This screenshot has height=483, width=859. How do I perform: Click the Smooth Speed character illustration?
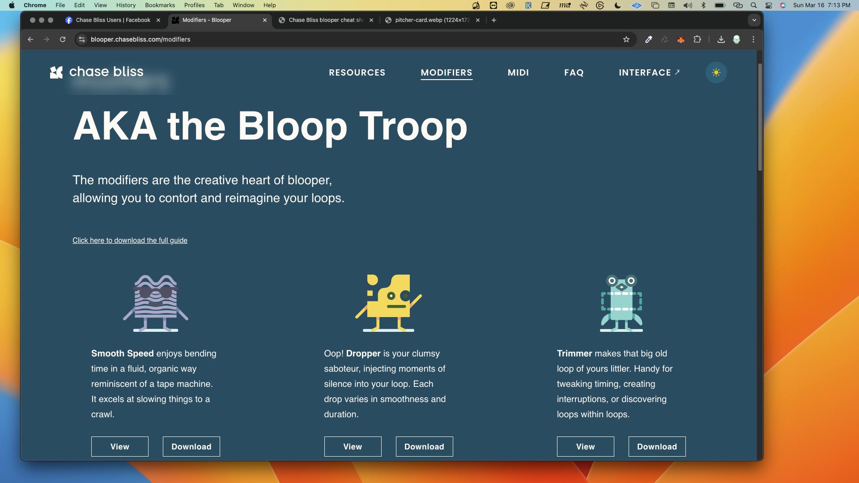pos(156,303)
